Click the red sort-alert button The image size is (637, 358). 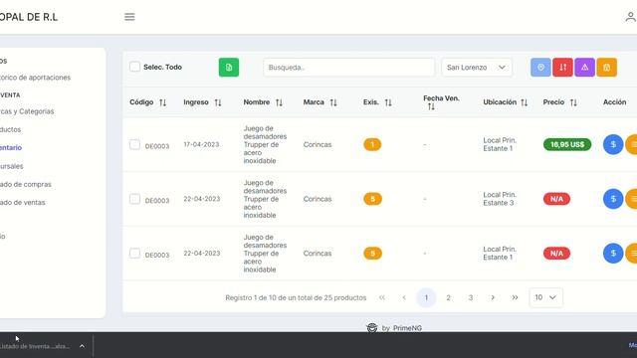pos(562,68)
